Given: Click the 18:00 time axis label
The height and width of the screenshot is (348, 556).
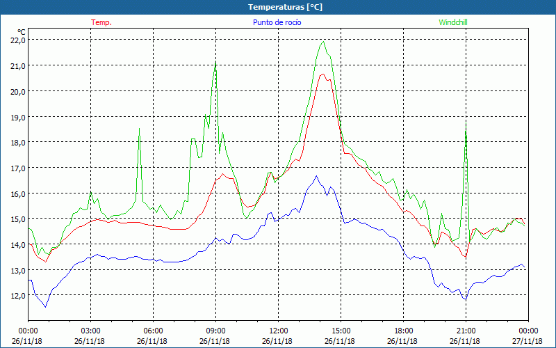Looking at the screenshot, I should pos(403,331).
